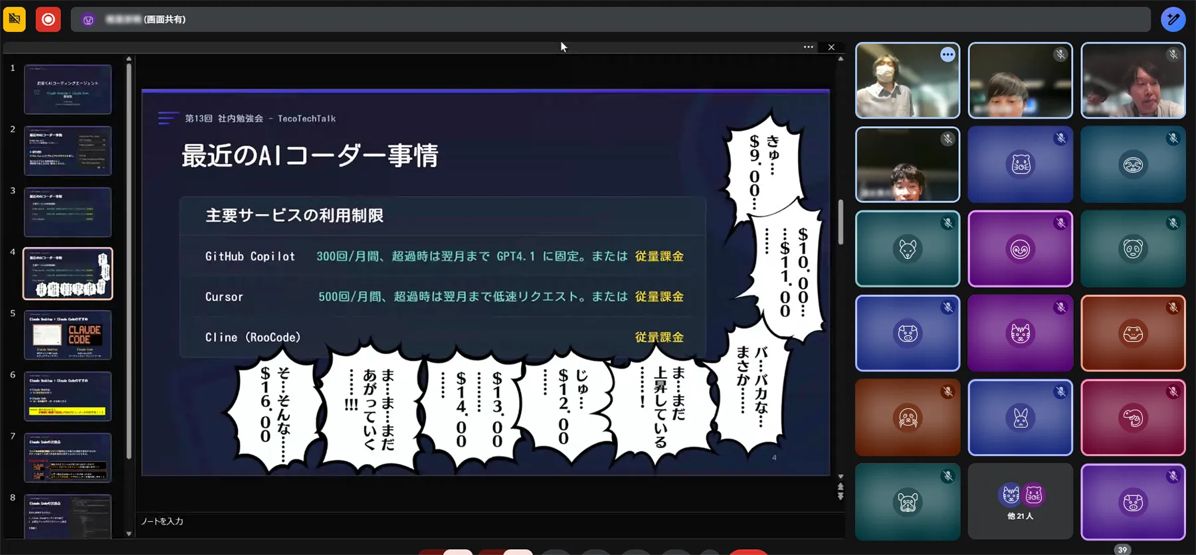Toggle the muted mic on the hamster tile
The height and width of the screenshot is (555, 1196).
click(x=1061, y=139)
